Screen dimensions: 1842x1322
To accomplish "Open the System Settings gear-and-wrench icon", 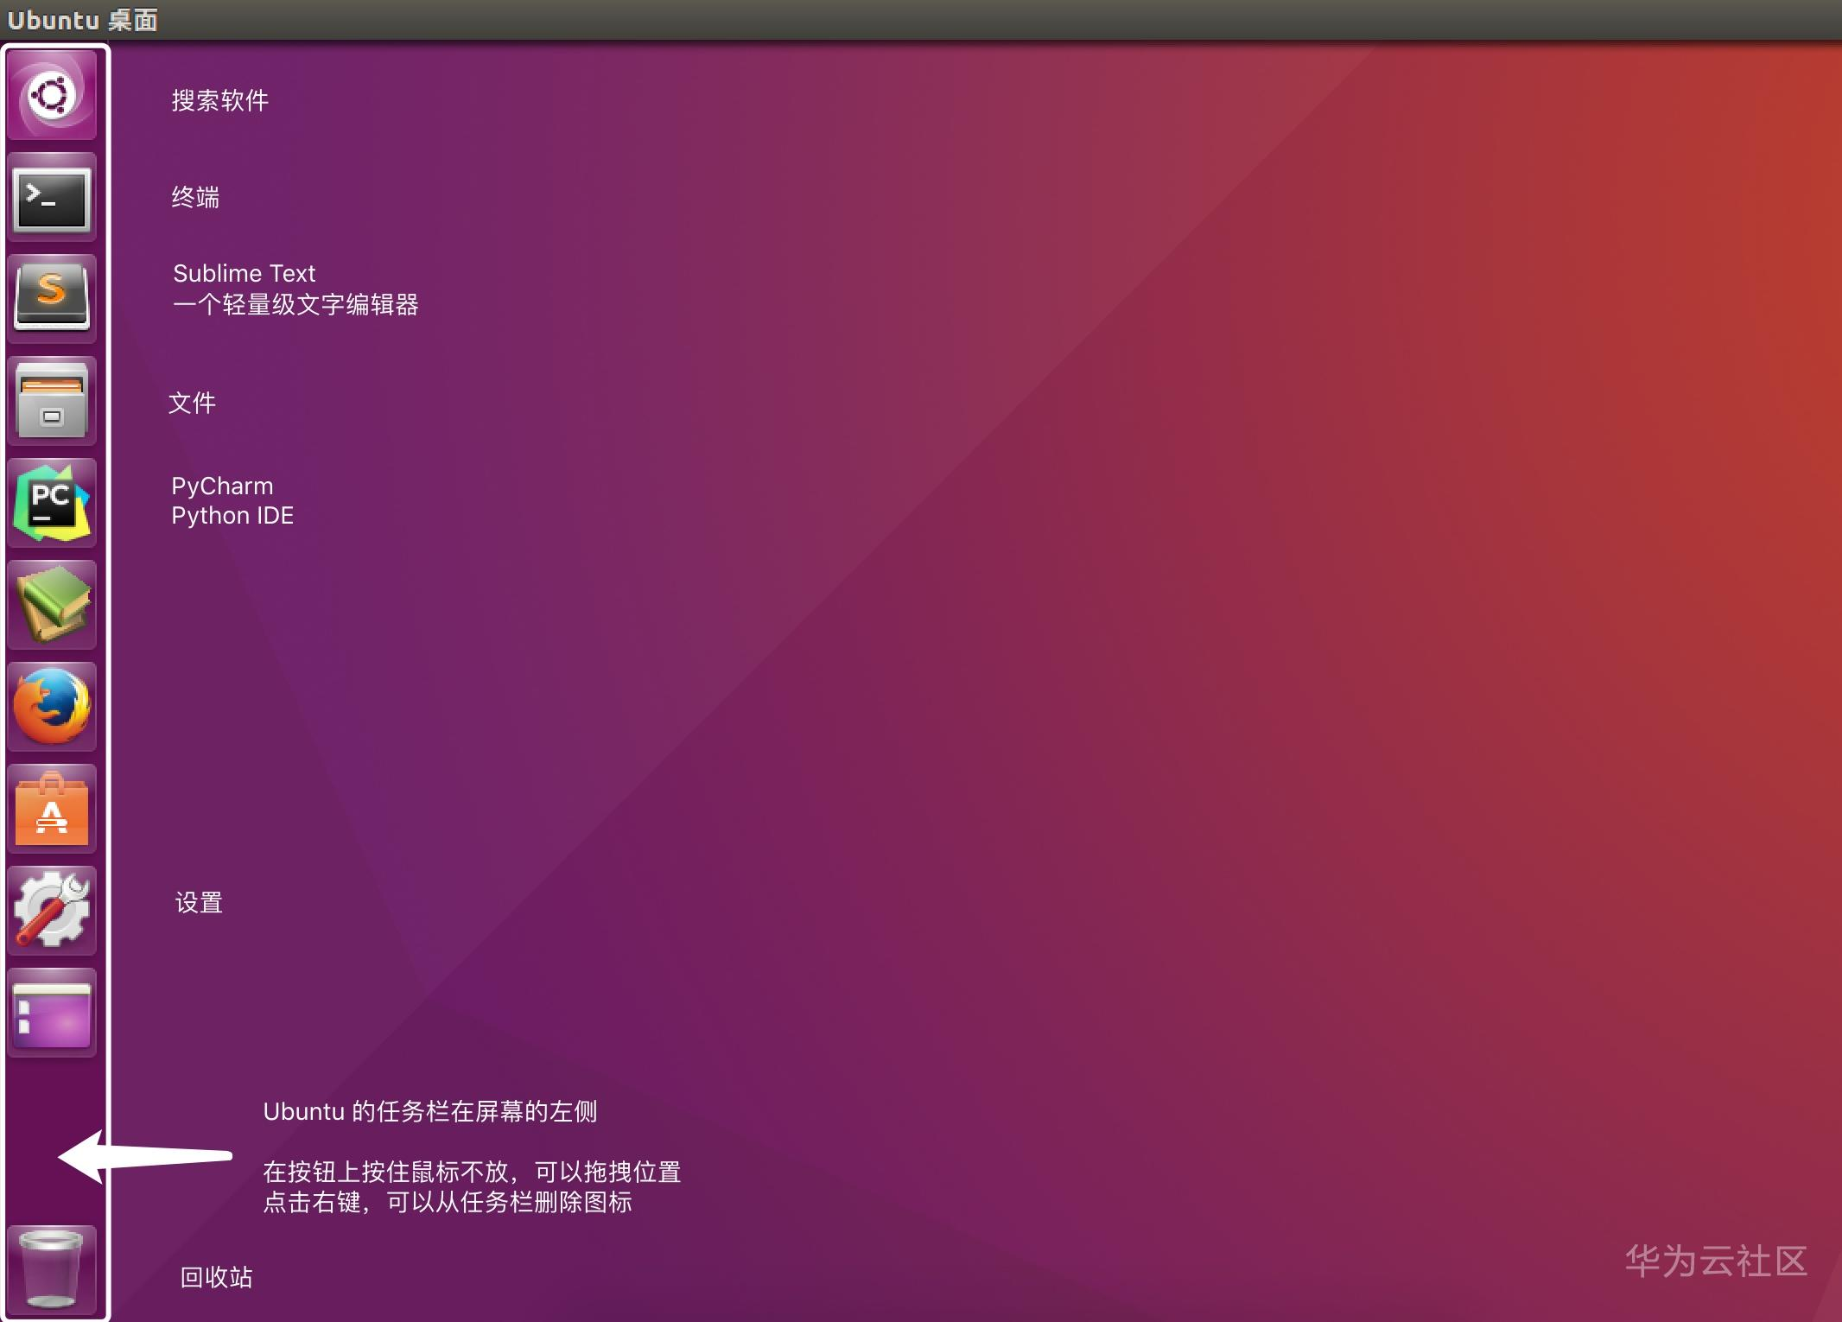I will pos(52,911).
